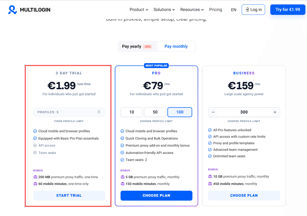Select the 50 profile limit option
This screenshot has height=216, width=307.
[x=155, y=112]
